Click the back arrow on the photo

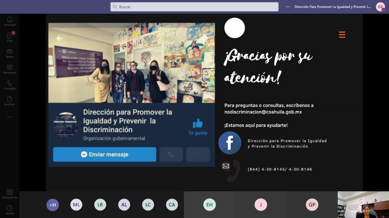(60, 38)
